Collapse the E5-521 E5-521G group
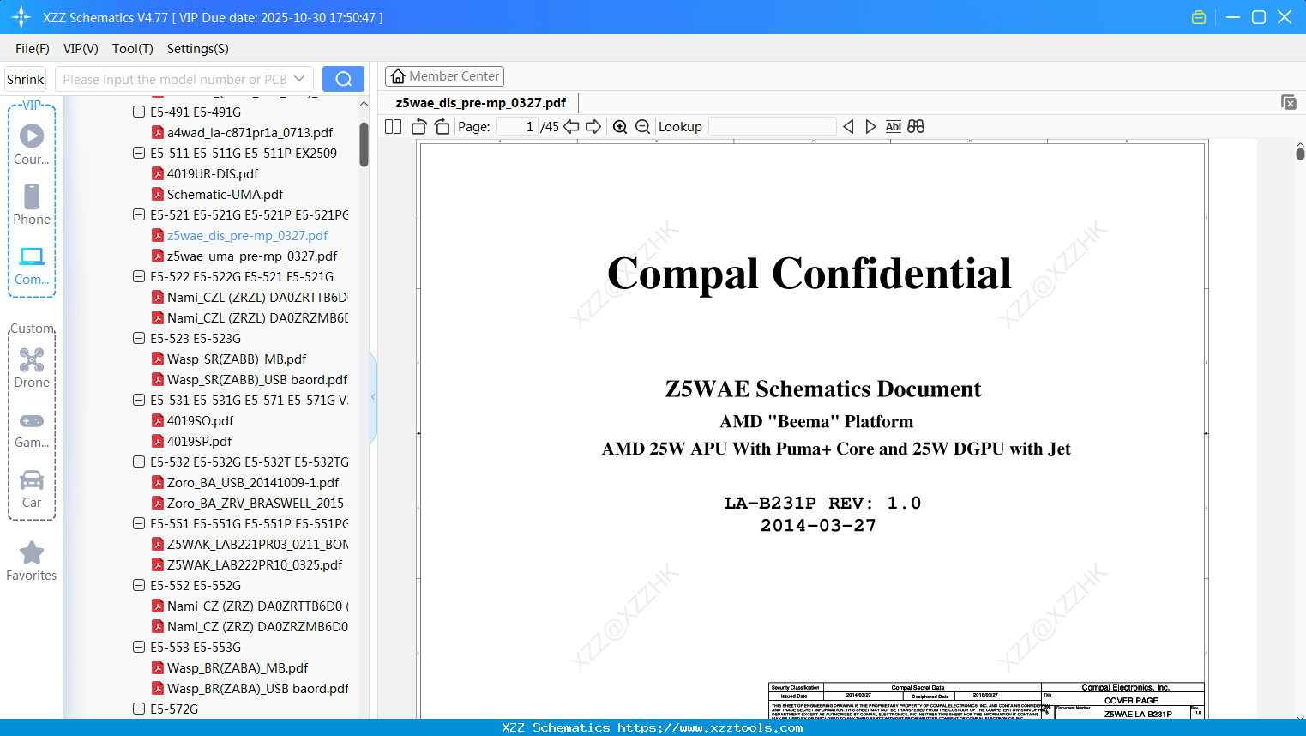This screenshot has width=1306, height=736. pos(139,214)
